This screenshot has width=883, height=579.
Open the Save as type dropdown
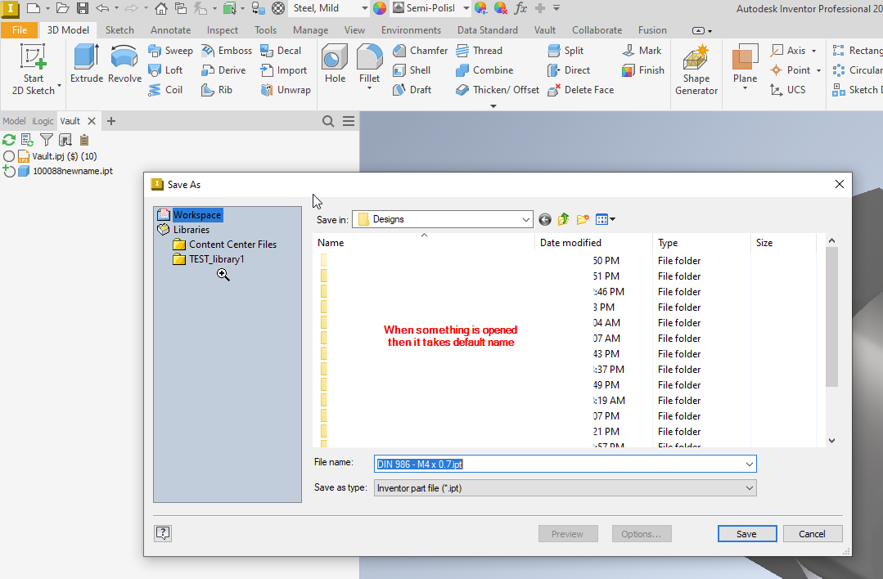tap(750, 487)
